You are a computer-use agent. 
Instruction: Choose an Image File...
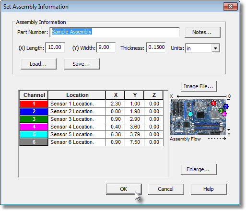(199, 86)
